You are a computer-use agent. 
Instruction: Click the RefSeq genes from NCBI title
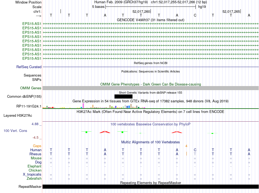pyautogui.click(x=150, y=63)
